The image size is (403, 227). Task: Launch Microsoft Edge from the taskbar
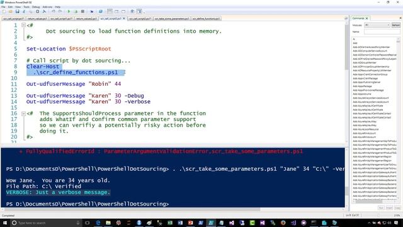(98, 223)
